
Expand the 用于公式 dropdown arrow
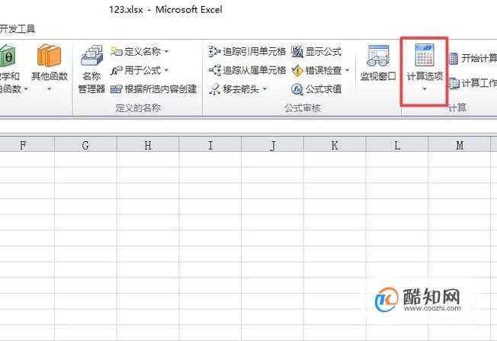pos(166,70)
